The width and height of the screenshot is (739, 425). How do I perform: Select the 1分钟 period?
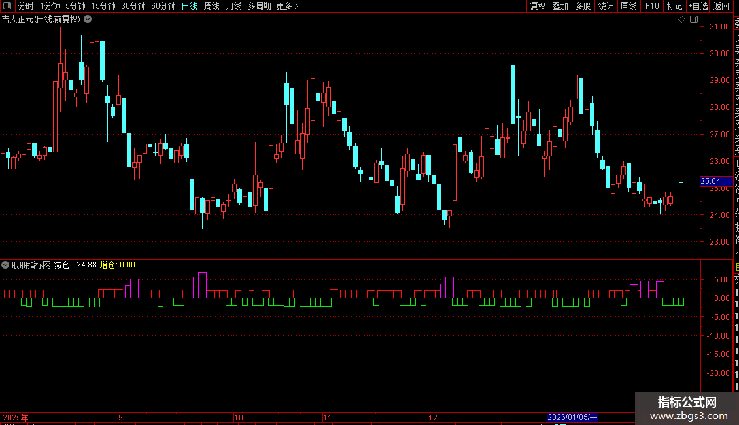50,6
